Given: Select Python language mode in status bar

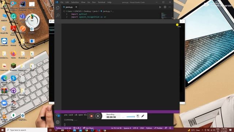Looking at the screenshot, I should (149, 128).
